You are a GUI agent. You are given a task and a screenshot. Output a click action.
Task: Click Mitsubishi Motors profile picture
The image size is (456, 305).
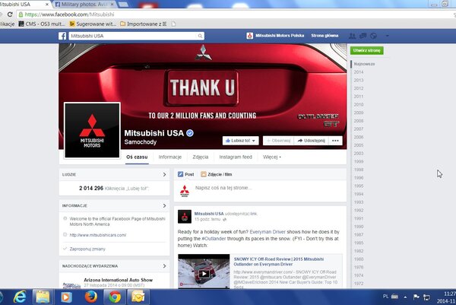click(x=92, y=130)
